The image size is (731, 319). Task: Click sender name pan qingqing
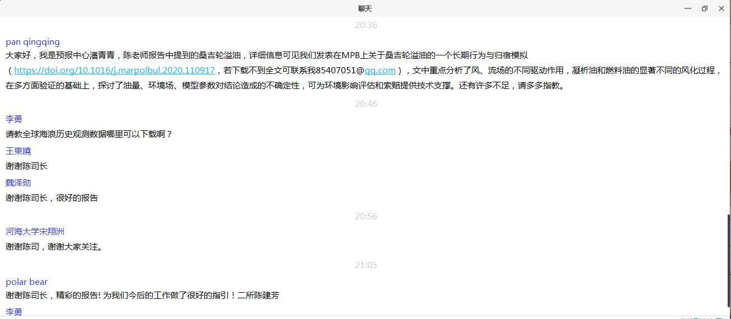click(32, 42)
